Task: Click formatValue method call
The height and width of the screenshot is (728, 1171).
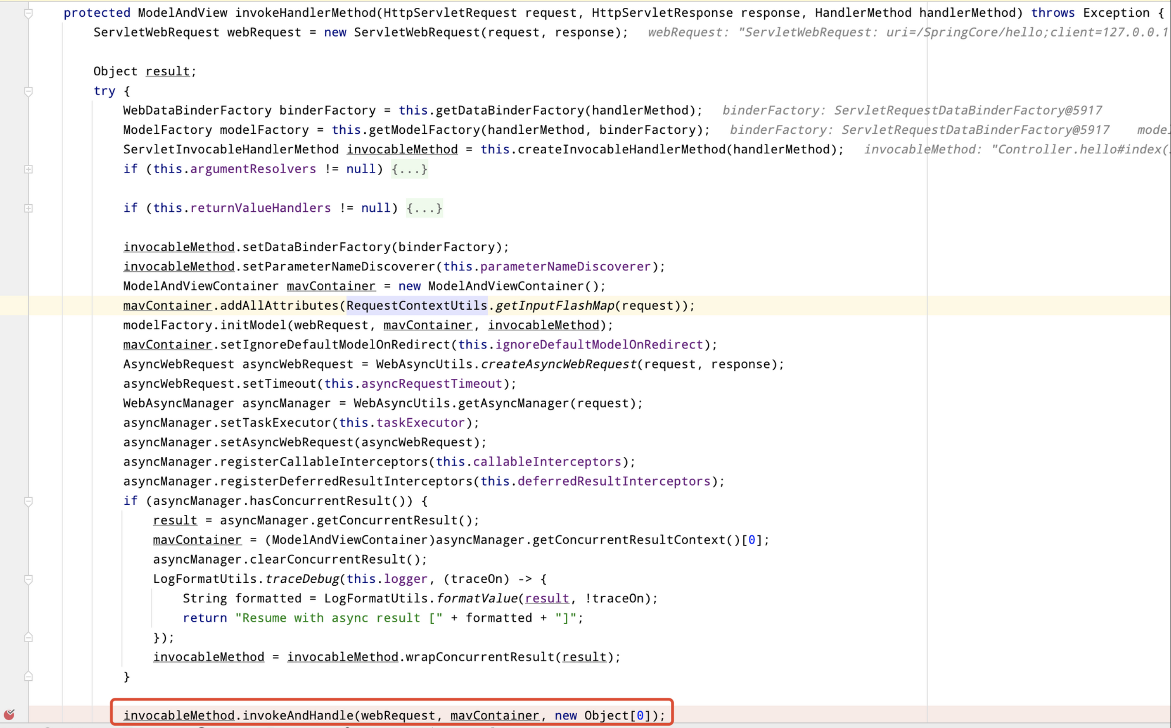Action: [x=476, y=598]
